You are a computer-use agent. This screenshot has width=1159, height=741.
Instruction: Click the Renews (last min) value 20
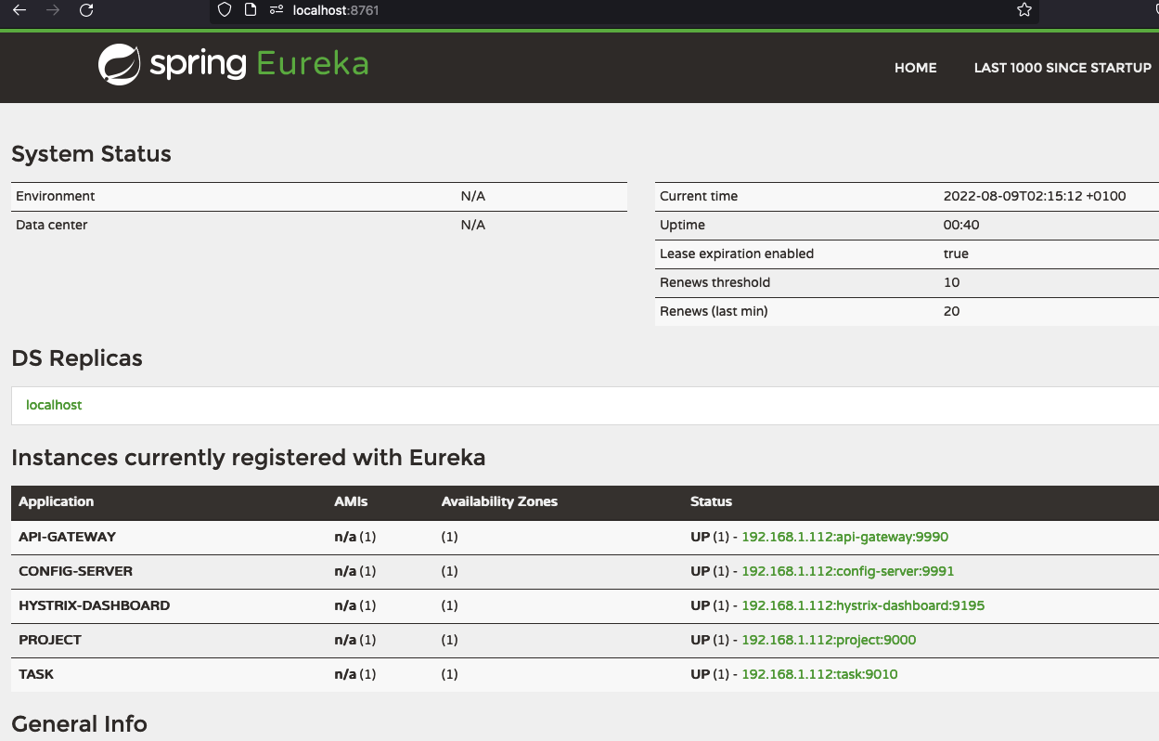(x=951, y=311)
